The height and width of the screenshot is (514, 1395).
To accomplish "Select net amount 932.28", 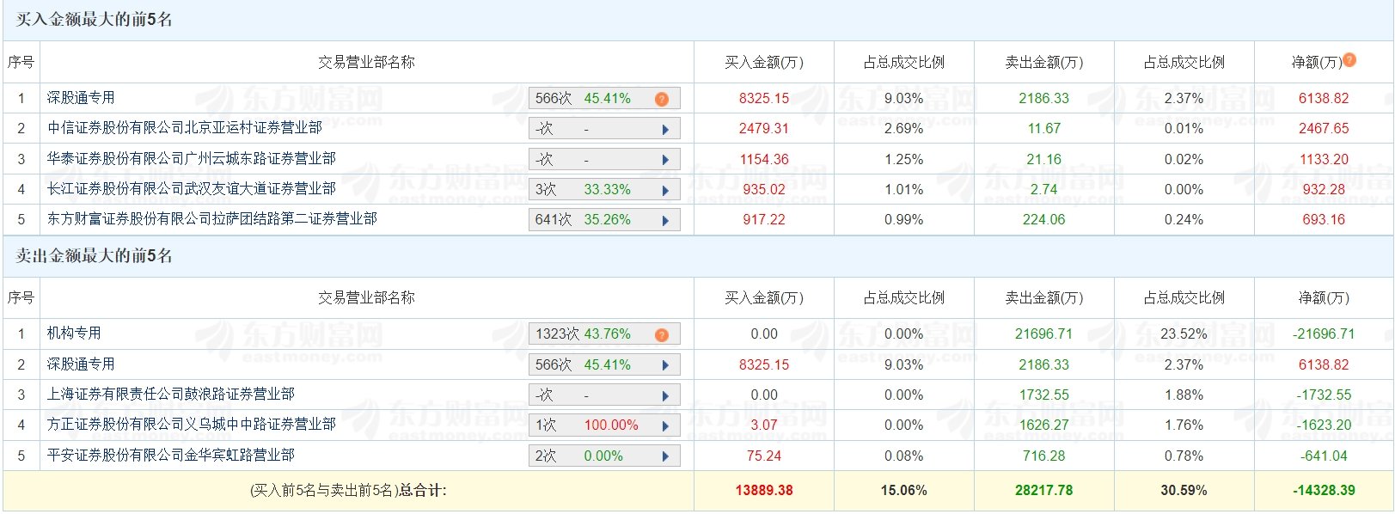I will tap(1324, 190).
